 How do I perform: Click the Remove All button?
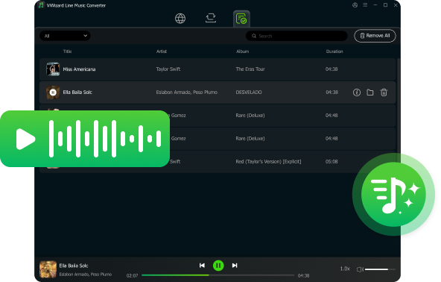(375, 36)
